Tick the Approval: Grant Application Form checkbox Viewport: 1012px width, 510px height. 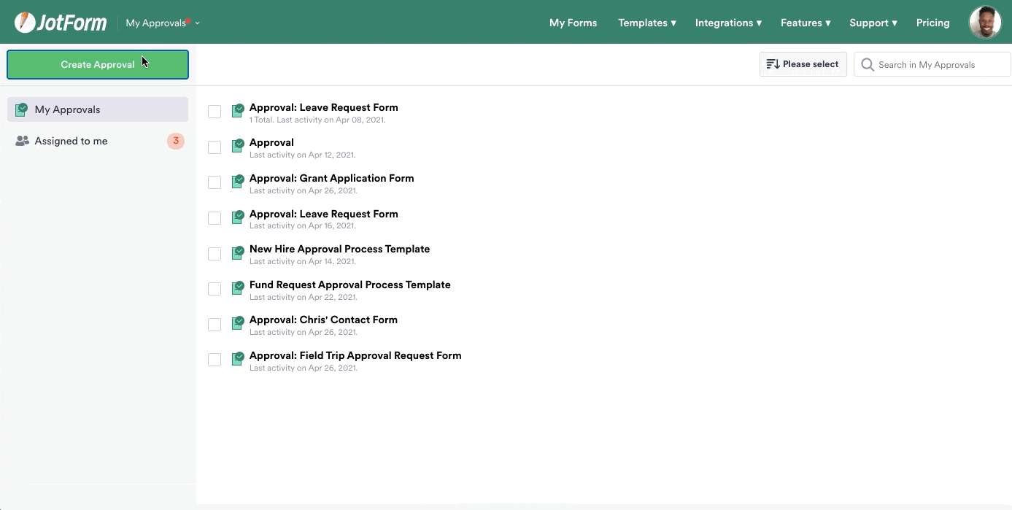point(215,182)
